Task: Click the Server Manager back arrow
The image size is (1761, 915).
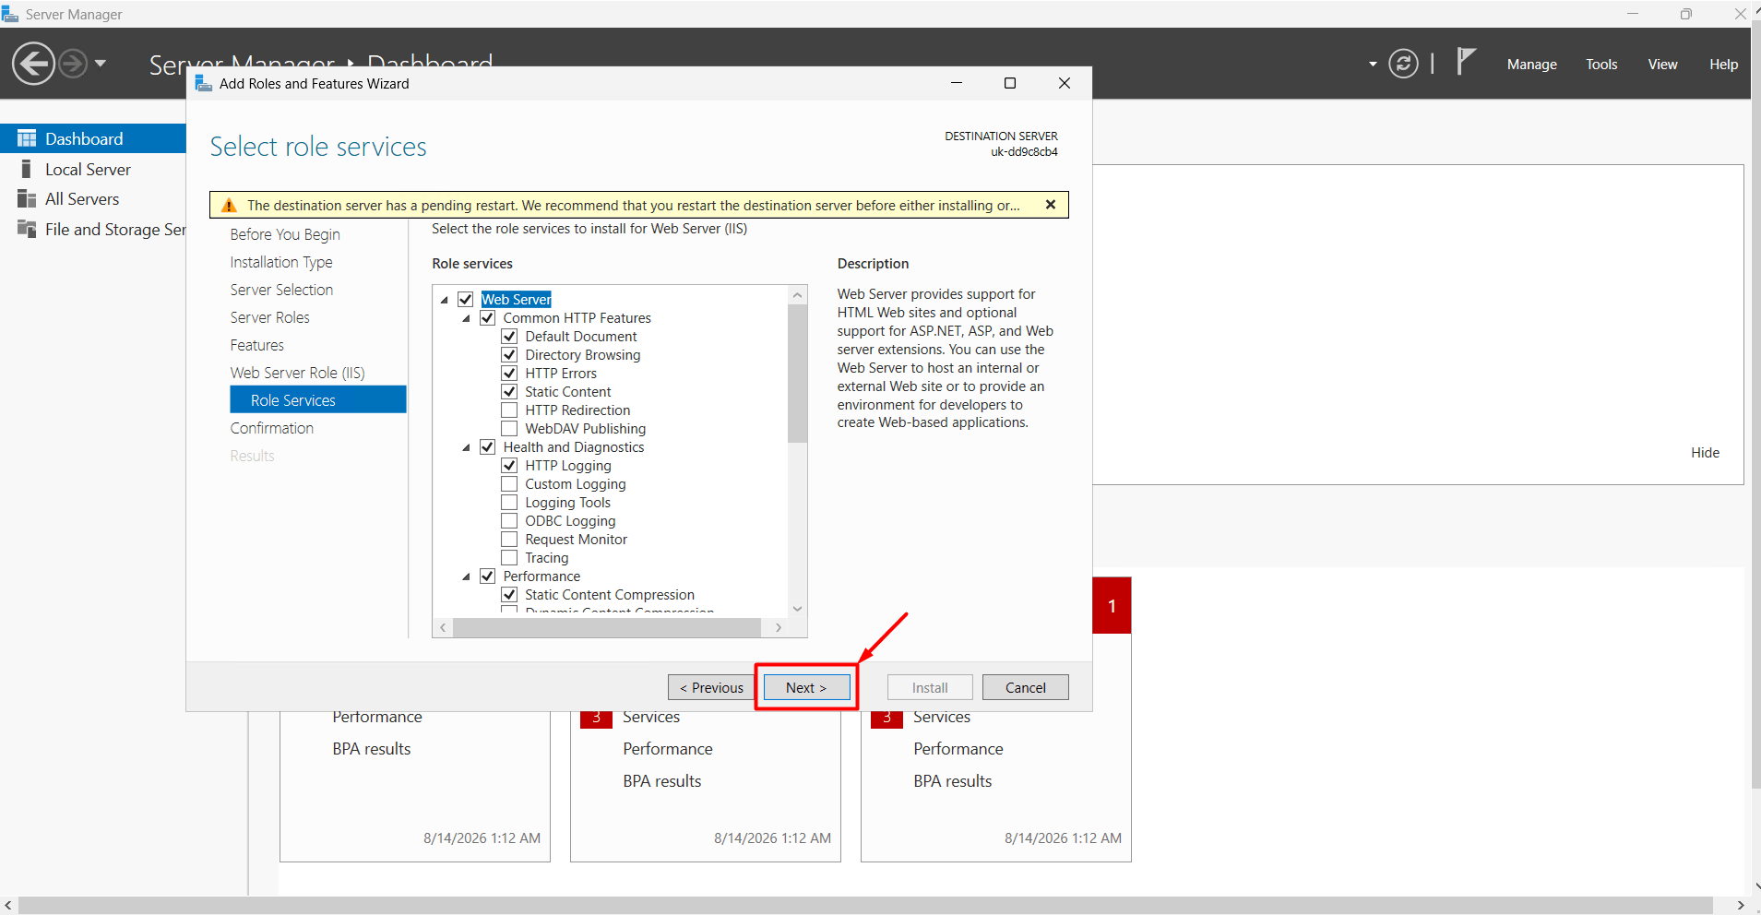Action: (34, 64)
